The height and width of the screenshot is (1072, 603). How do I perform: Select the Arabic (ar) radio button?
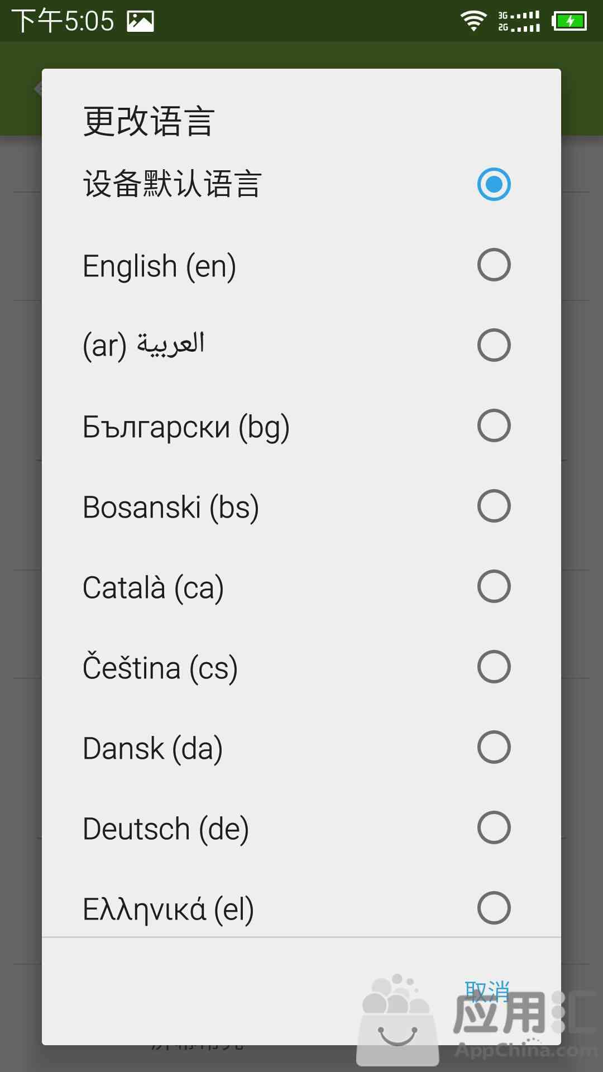tap(494, 345)
